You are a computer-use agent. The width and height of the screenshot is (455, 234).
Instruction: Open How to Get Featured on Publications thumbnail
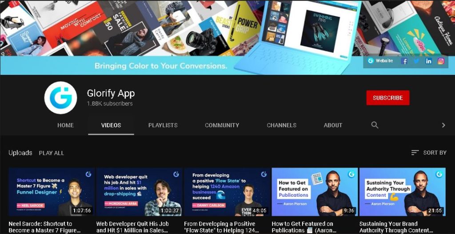315,192
